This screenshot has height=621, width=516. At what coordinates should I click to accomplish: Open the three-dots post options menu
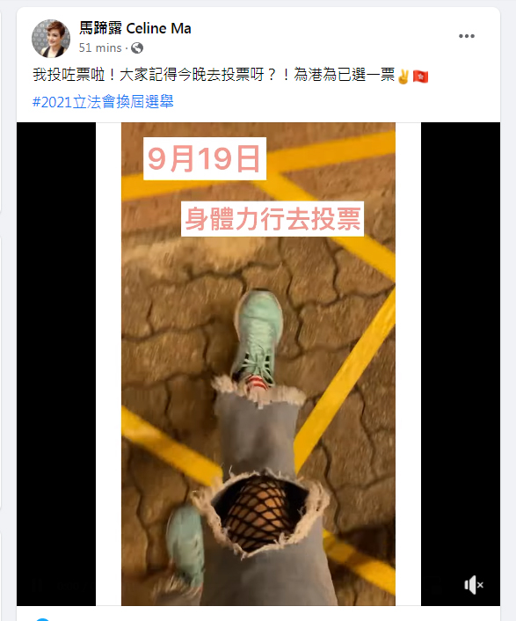point(467,36)
